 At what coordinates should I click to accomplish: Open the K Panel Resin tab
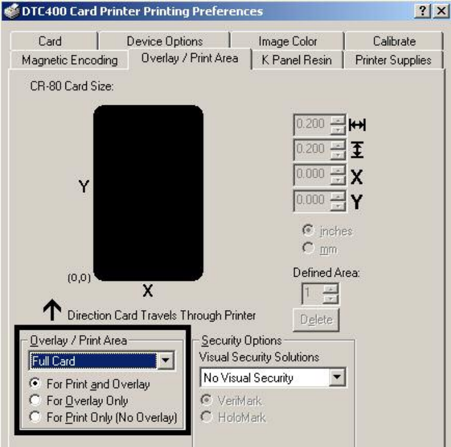[x=296, y=60]
